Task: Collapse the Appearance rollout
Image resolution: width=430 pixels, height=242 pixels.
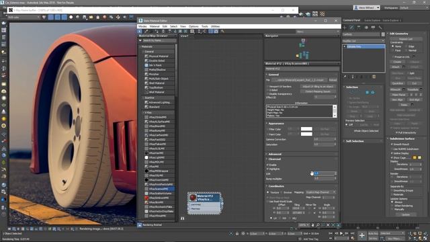Action: (x=276, y=124)
